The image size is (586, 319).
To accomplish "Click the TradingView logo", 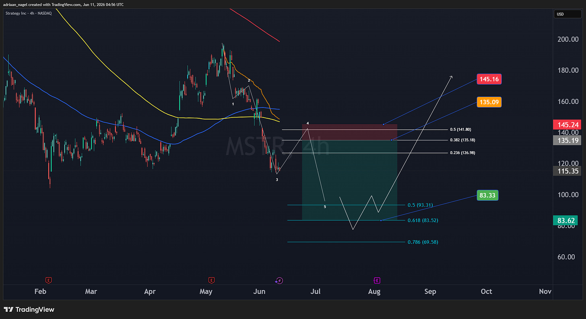I will pyautogui.click(x=29, y=309).
